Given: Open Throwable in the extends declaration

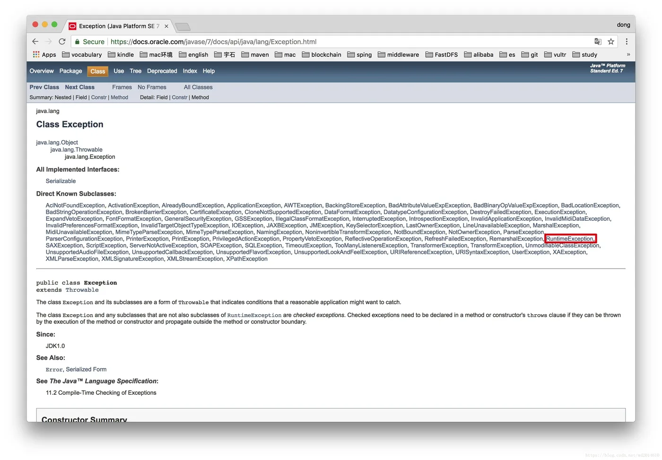Looking at the screenshot, I should click(x=82, y=290).
